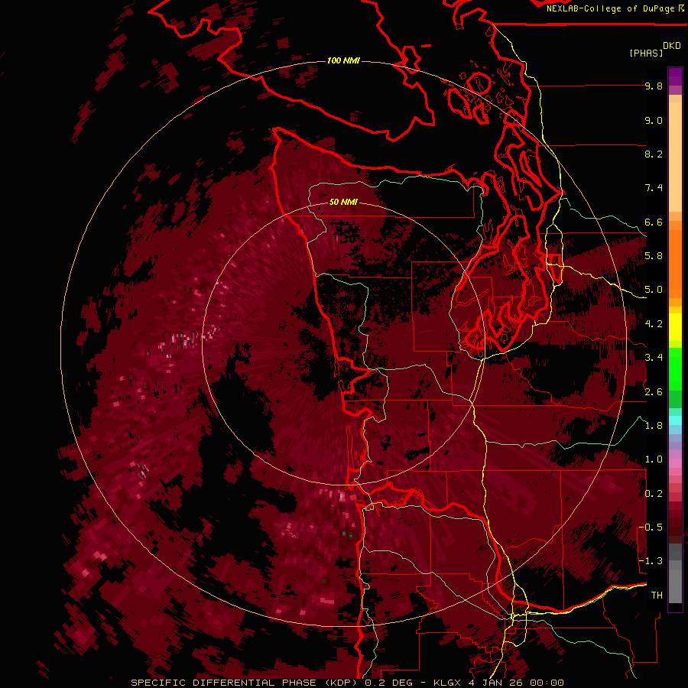The height and width of the screenshot is (688, 688).
Task: Click the 5.8 value on the scale
Action: [654, 256]
